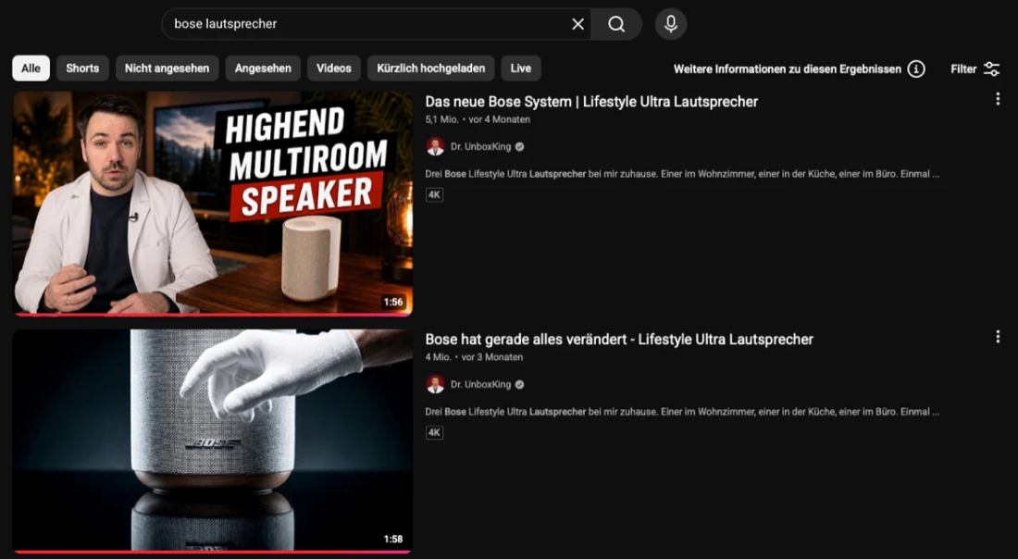1018x559 pixels.
Task: Open Dr. UnboxKing channel name on second result
Action: tap(480, 384)
